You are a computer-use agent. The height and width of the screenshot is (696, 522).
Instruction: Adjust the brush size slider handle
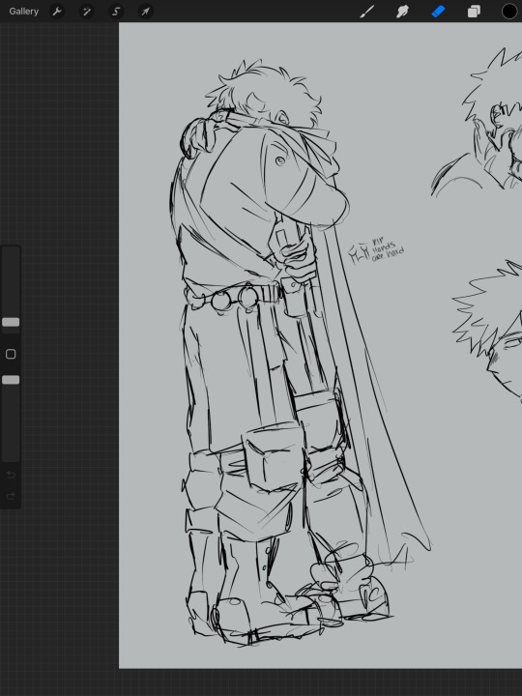[11, 322]
